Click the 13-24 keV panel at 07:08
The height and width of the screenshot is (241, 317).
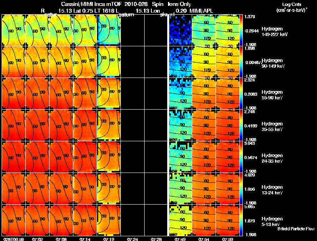61,188
